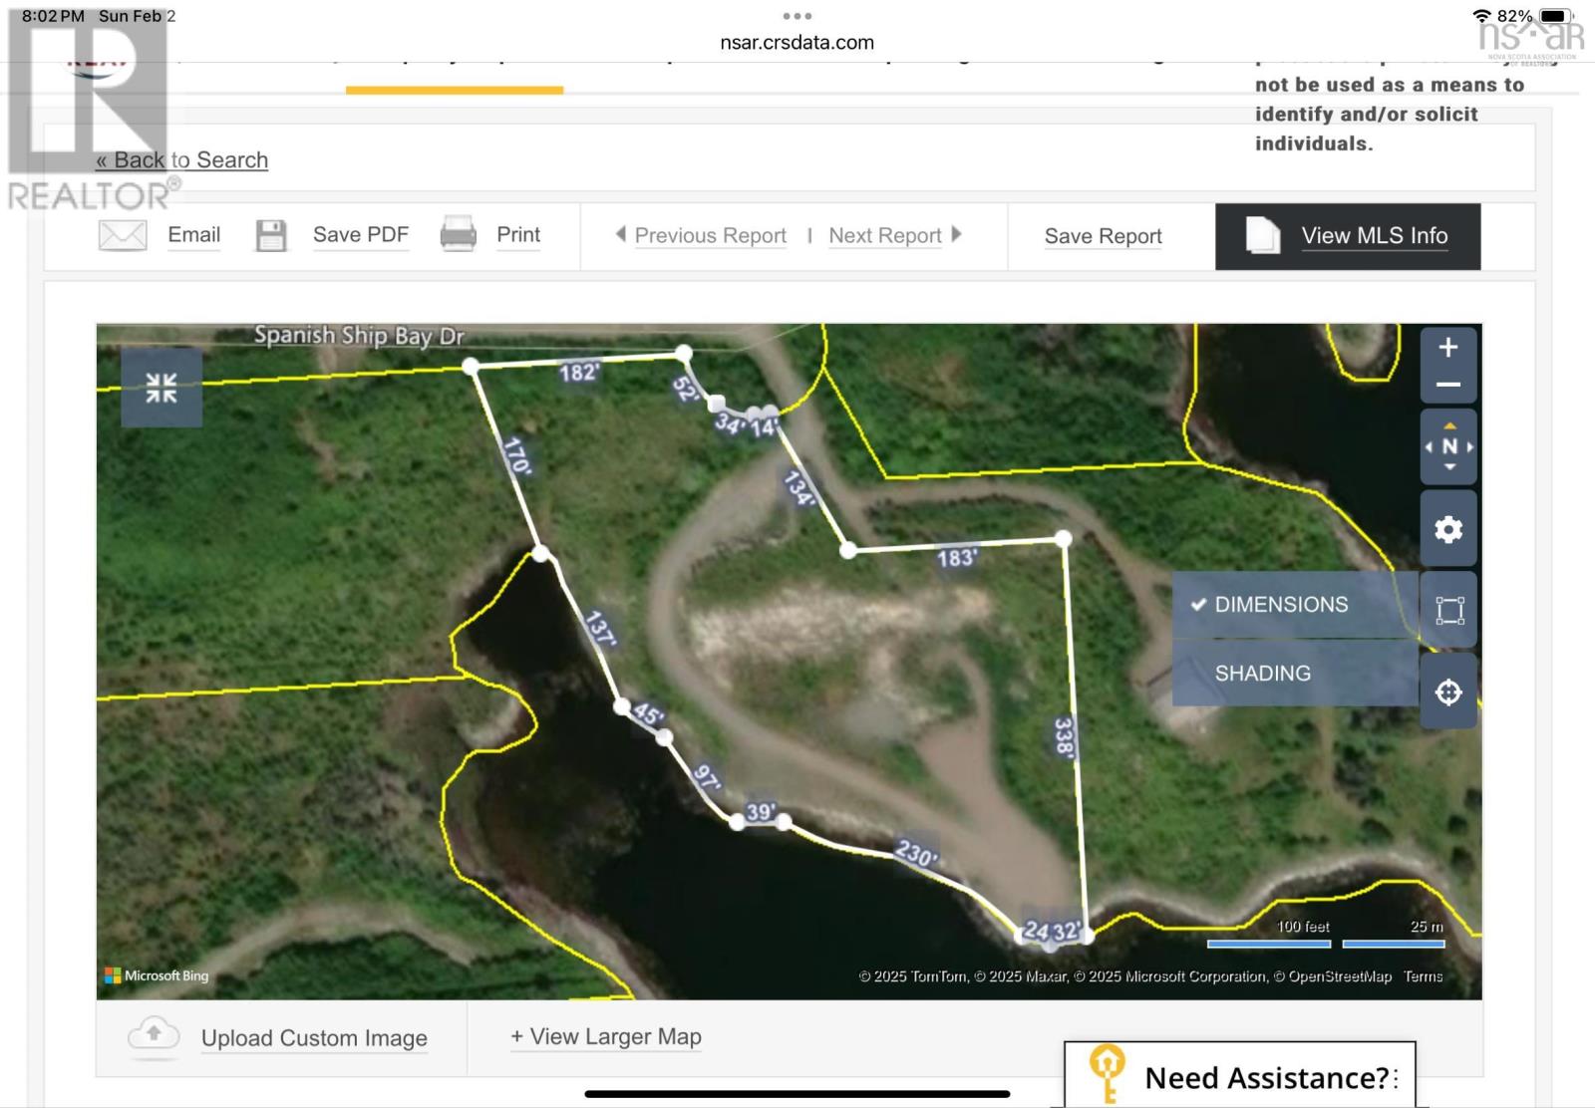Click the printer icon
Image resolution: width=1595 pixels, height=1108 pixels.
click(x=459, y=235)
